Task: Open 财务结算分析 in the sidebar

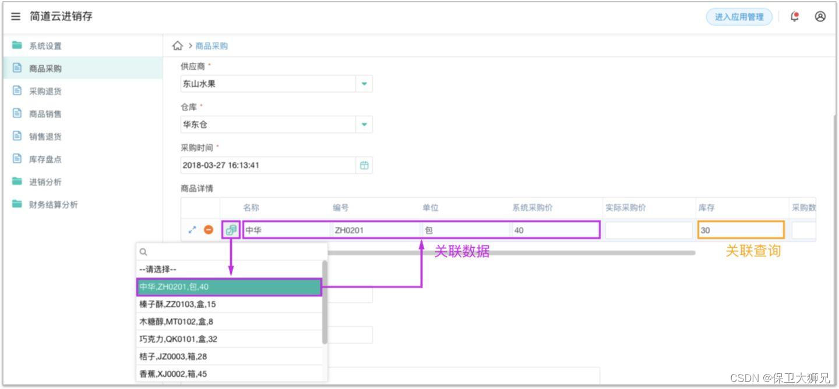Action: 54,205
